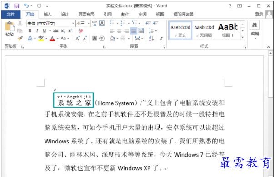The width and height of the screenshot is (275, 177).
Task: Toggle strikethrough abc formatting
Action: (x=56, y=31)
